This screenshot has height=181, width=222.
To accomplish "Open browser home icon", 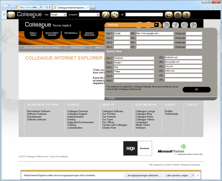I will [x=209, y=7].
